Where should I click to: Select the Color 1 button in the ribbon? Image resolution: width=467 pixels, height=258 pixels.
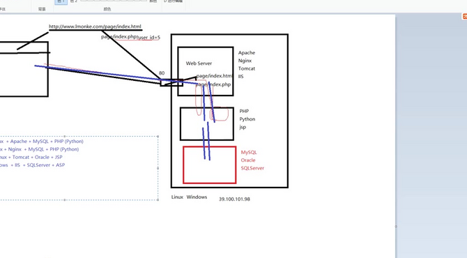[x=61, y=2]
